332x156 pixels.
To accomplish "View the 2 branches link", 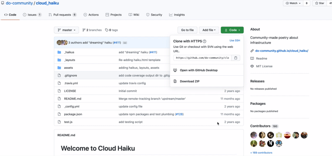I will pyautogui.click(x=92, y=30).
